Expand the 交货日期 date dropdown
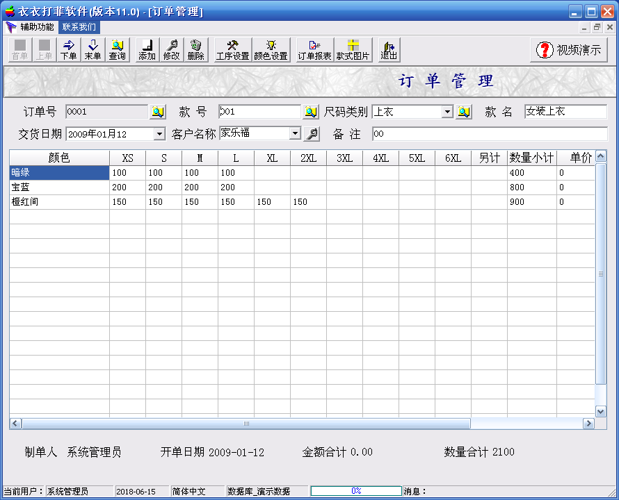Screen dimensions: 619x500 [x=159, y=134]
